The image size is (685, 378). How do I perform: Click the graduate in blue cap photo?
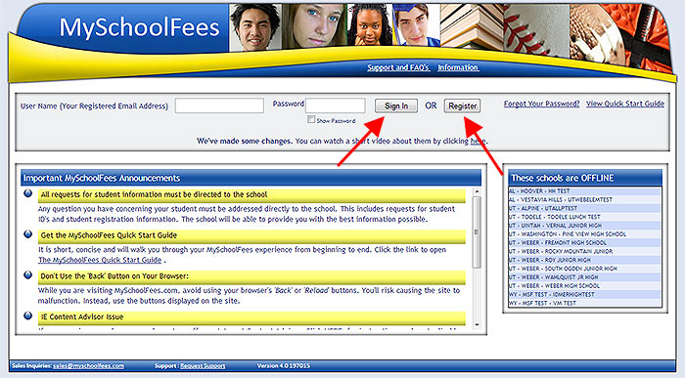[x=416, y=24]
